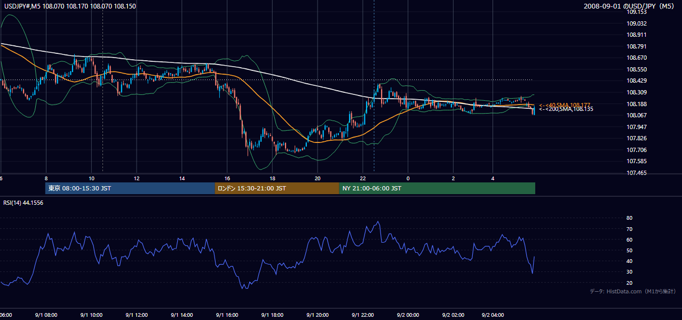Click the NY 21:00-06:00 JST session bar

[x=437, y=188]
